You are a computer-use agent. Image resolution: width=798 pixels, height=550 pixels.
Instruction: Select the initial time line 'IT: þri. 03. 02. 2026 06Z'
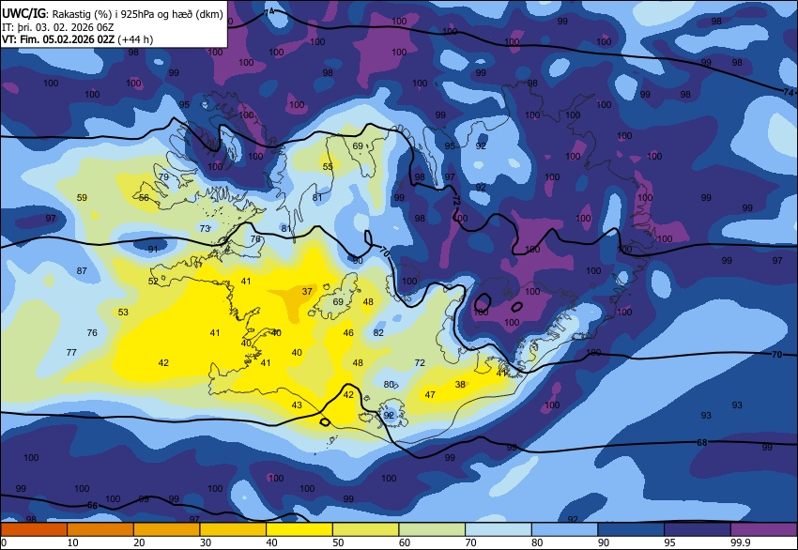pos(57,27)
